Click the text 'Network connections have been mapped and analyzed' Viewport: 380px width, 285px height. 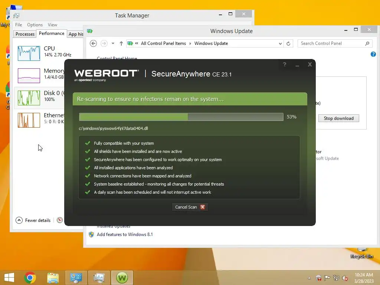point(142,176)
